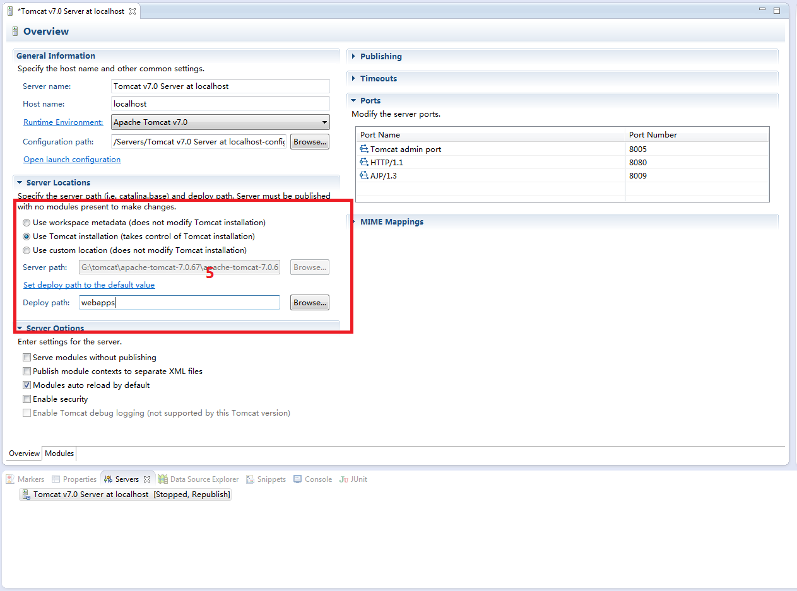Collapse the Server Options section

20,329
